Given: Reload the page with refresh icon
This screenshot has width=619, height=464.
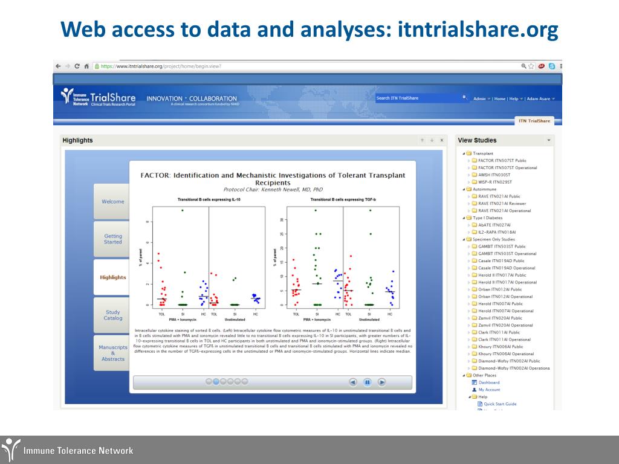Looking at the screenshot, I should coord(77,66).
